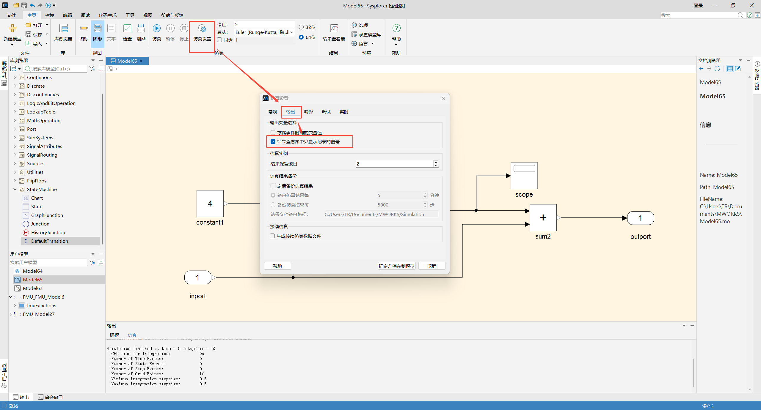Open the 实时 tab in dialog

pos(344,112)
